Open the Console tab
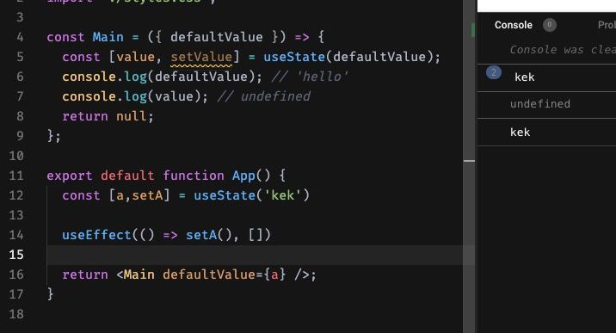The height and width of the screenshot is (333, 616). tap(513, 25)
